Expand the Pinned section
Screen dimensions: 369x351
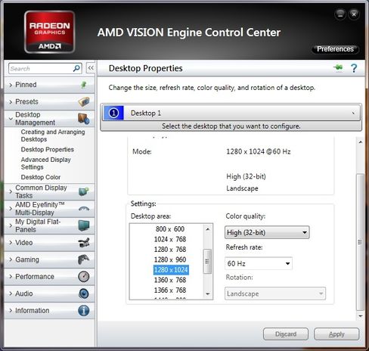tap(11, 85)
